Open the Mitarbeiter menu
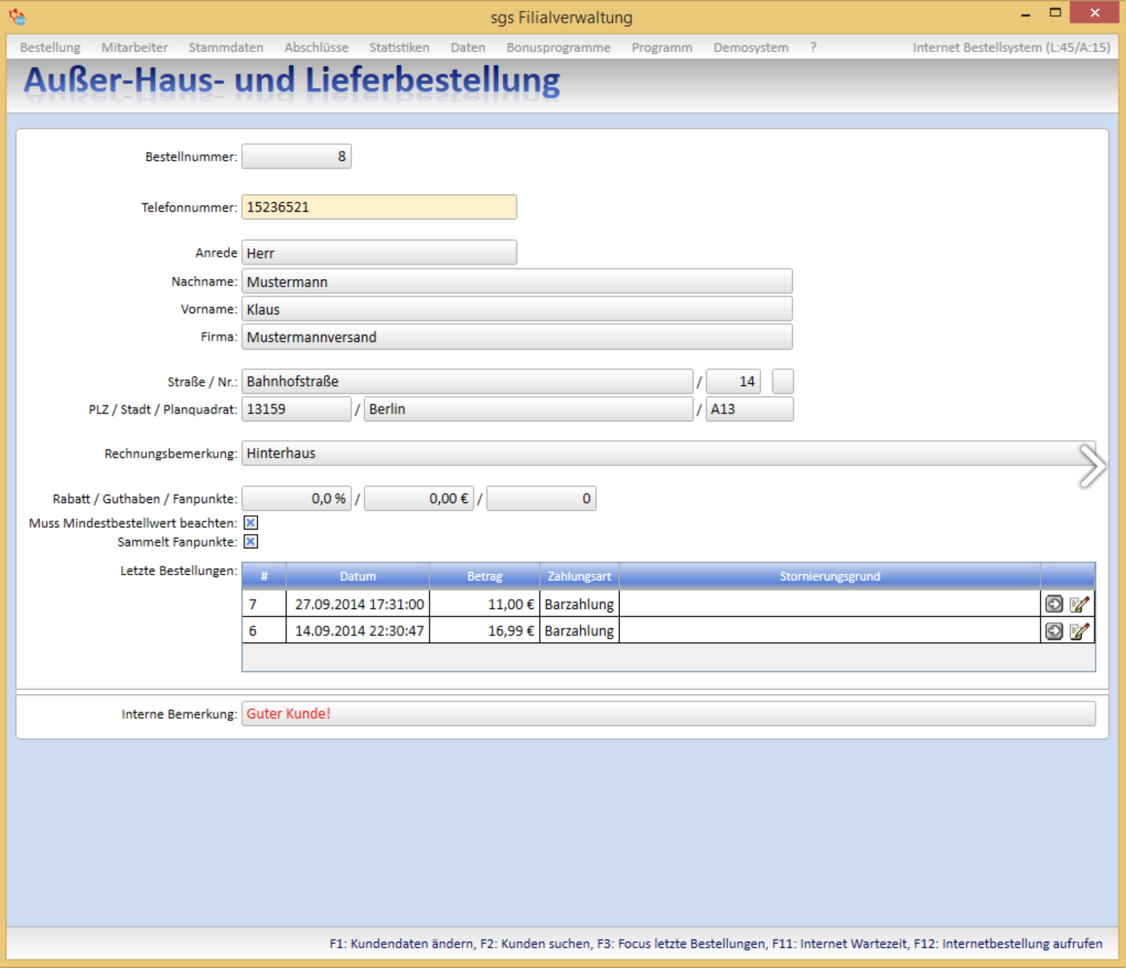This screenshot has height=968, width=1126. (x=134, y=48)
